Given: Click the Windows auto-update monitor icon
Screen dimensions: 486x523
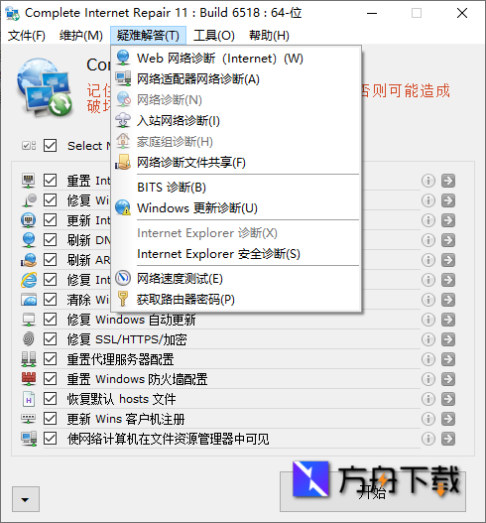Looking at the screenshot, I should pos(29,320).
